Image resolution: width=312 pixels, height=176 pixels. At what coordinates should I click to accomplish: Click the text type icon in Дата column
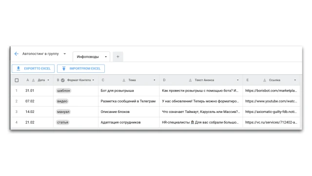click(34, 80)
